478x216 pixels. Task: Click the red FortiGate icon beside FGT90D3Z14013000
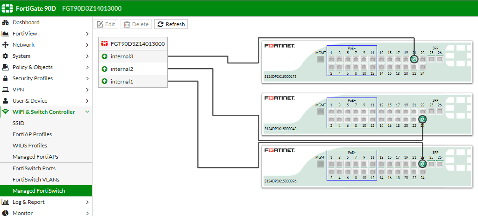pyautogui.click(x=105, y=44)
